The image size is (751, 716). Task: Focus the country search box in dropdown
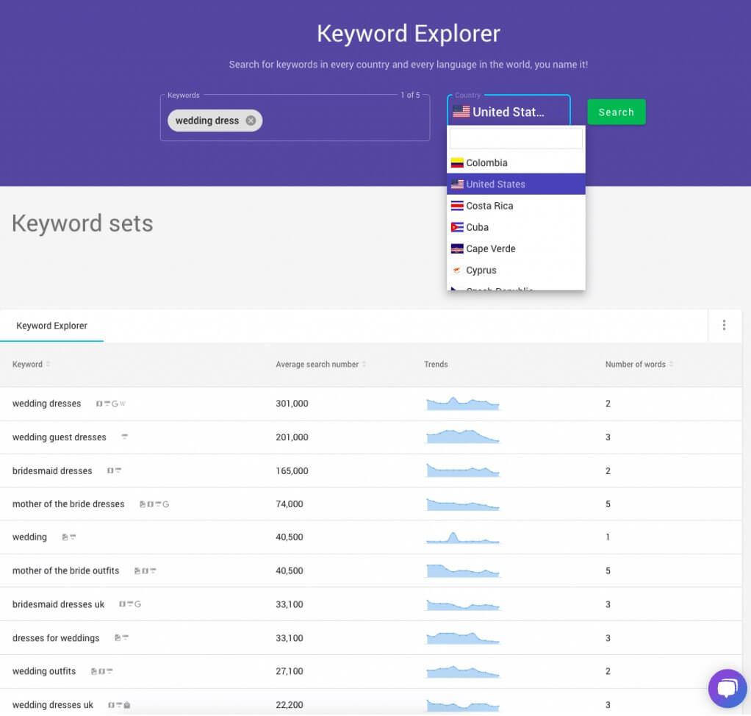[516, 139]
